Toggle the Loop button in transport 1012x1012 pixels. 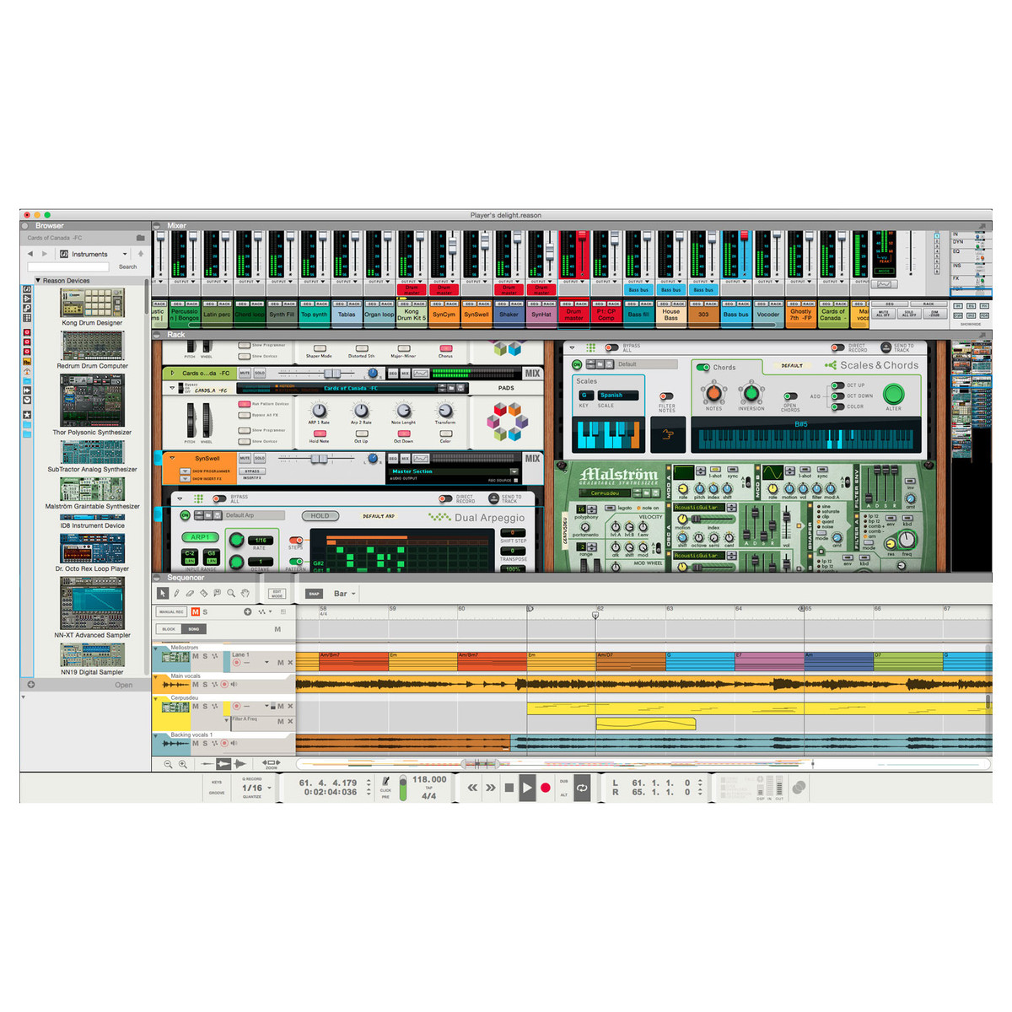tap(582, 788)
